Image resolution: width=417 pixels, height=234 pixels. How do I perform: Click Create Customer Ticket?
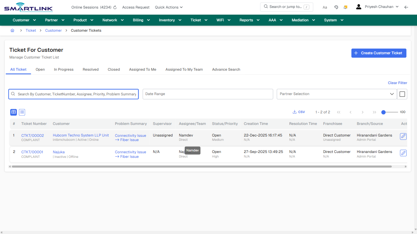(x=379, y=53)
